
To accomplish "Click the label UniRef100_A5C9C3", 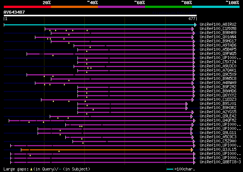I will pos(218,137).
